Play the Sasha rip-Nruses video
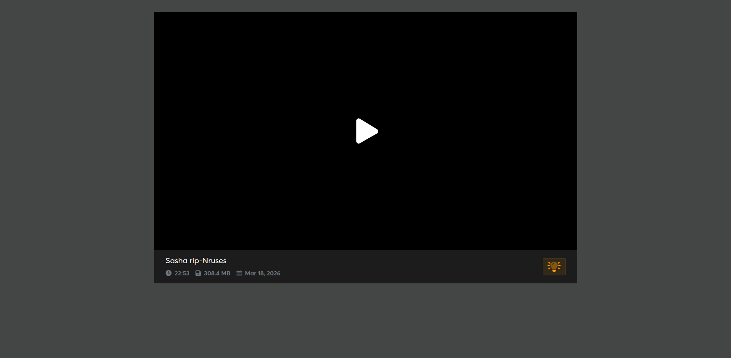 coord(366,131)
